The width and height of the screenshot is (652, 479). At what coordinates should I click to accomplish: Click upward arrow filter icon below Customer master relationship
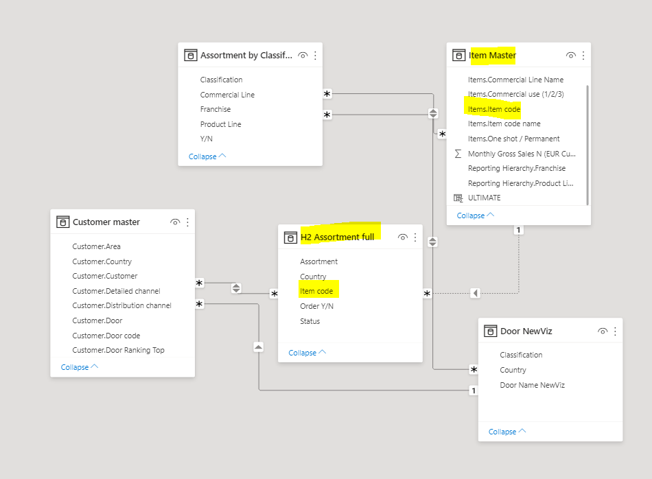coord(258,347)
